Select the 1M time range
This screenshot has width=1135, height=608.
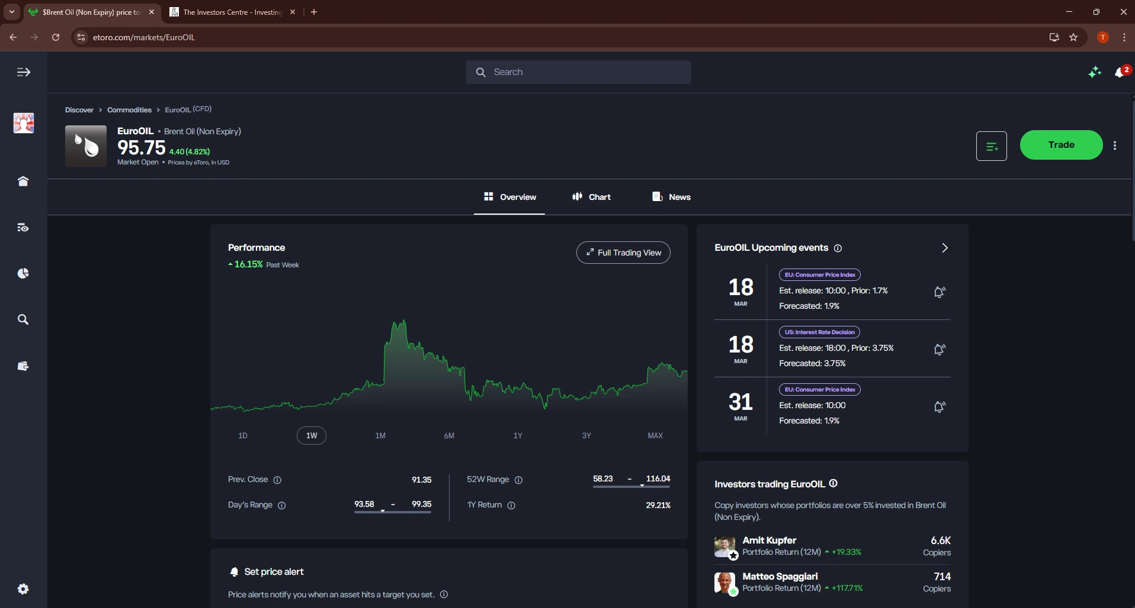click(x=380, y=436)
